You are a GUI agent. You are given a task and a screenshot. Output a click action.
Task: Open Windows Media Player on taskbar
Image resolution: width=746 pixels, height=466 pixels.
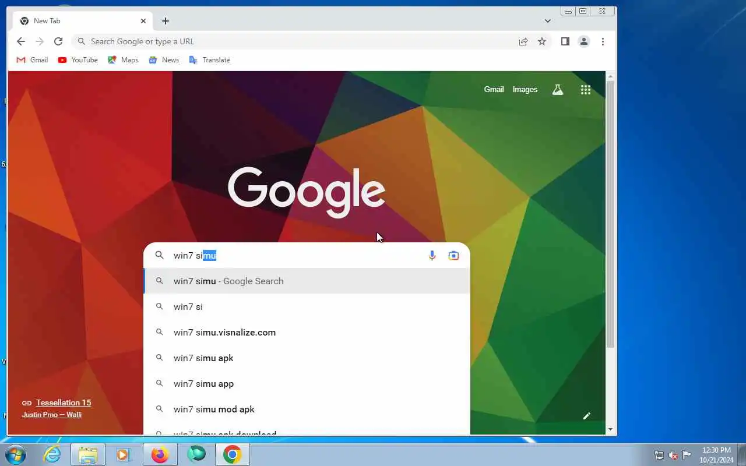point(123,454)
